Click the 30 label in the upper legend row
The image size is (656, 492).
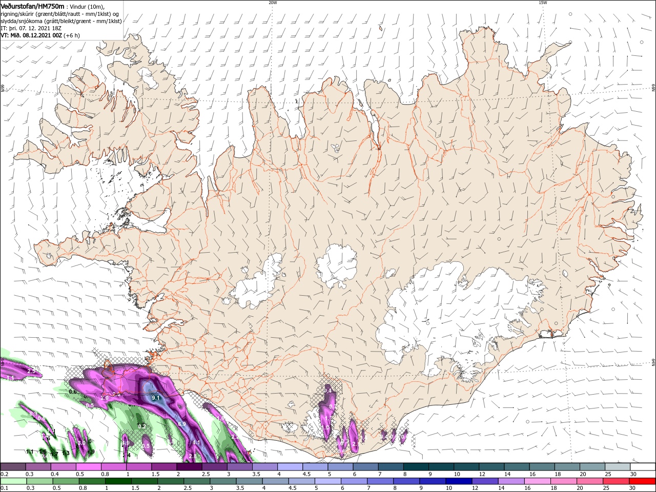click(634, 474)
